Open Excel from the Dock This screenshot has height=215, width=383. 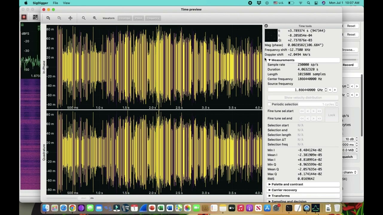click(161, 208)
